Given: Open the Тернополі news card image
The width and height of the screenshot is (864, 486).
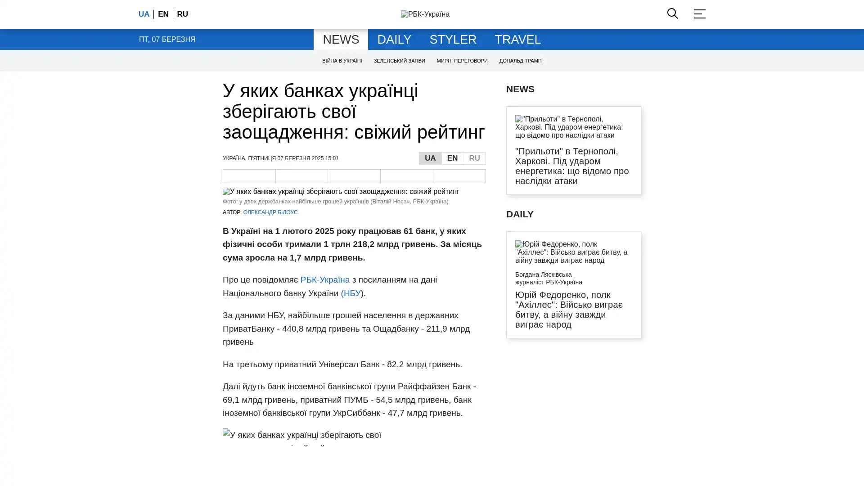Looking at the screenshot, I should tap(569, 127).
